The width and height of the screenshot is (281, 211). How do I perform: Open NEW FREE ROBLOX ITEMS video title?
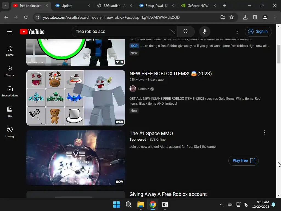(x=170, y=74)
